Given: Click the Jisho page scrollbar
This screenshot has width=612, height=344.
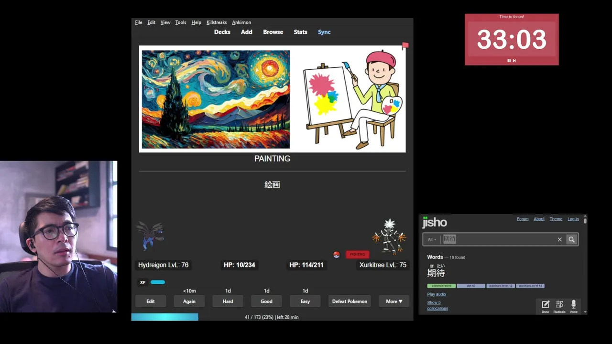Looking at the screenshot, I should 585,221.
